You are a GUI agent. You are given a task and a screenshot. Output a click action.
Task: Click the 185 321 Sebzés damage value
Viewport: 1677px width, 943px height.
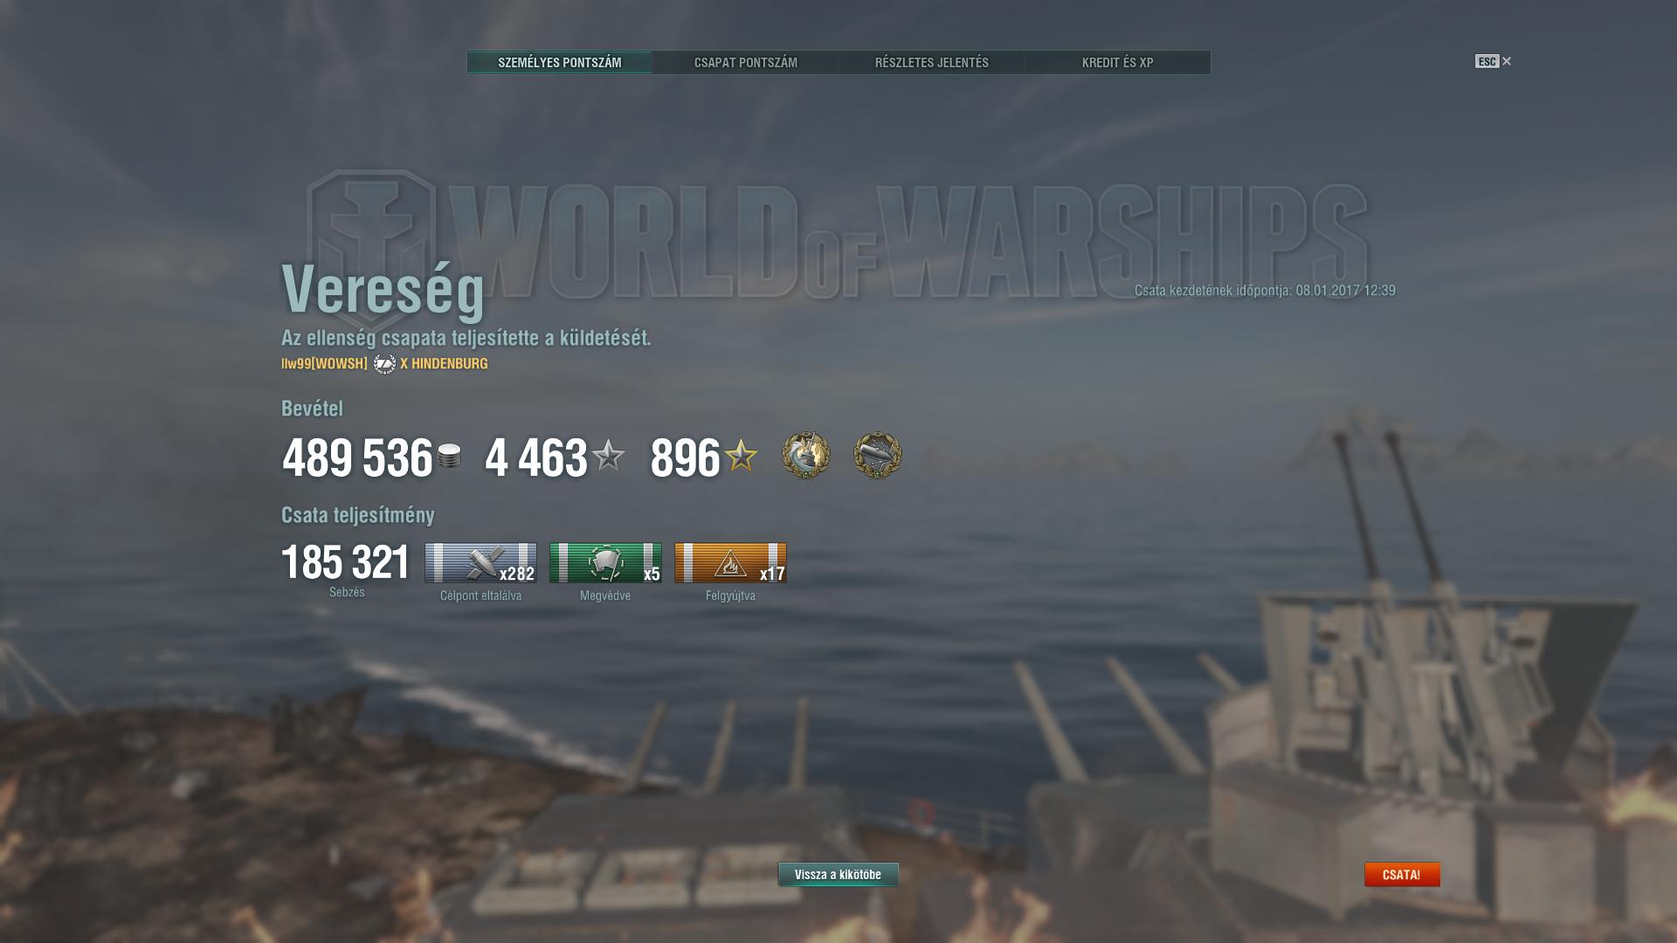point(346,562)
